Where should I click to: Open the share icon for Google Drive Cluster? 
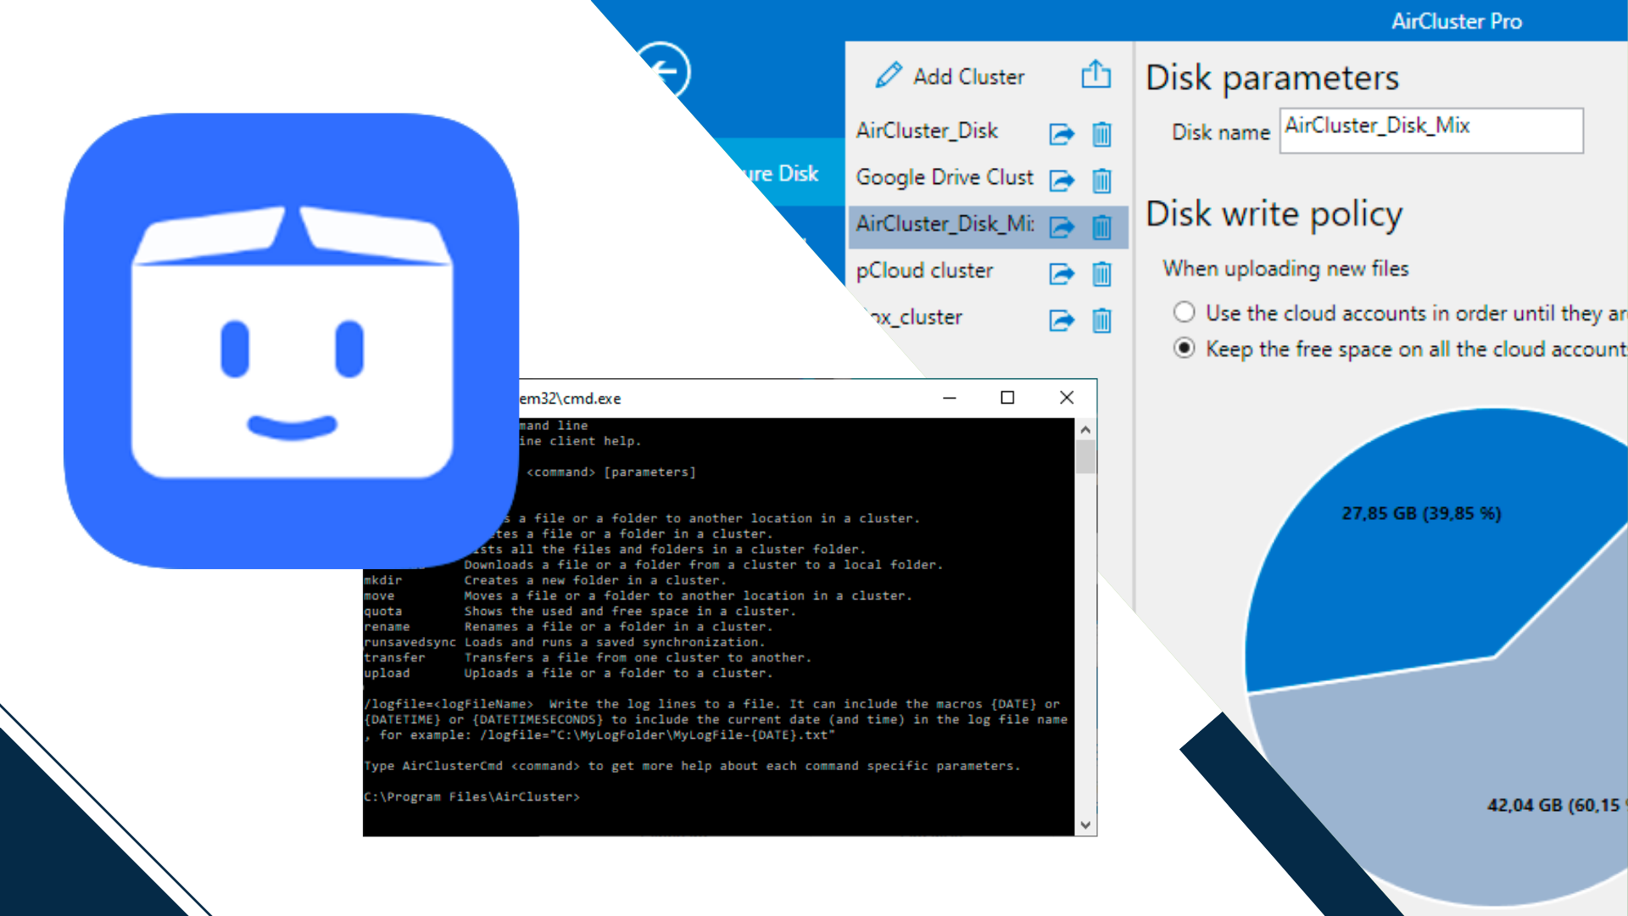[x=1062, y=181]
